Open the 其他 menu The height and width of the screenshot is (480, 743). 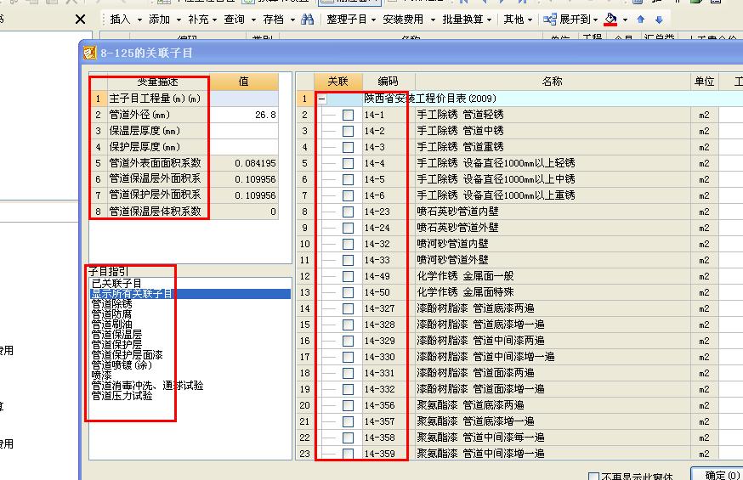pyautogui.click(x=518, y=20)
